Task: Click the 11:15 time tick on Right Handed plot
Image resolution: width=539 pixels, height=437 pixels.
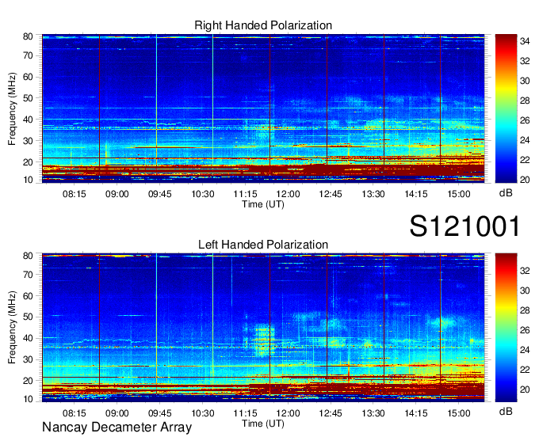Action: click(245, 194)
